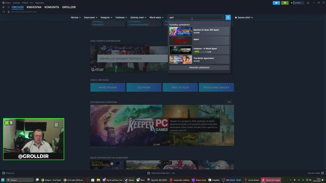Switch to the KNIHOVNA tab
Viewport: 326px width, 183px height.
pyautogui.click(x=34, y=7)
